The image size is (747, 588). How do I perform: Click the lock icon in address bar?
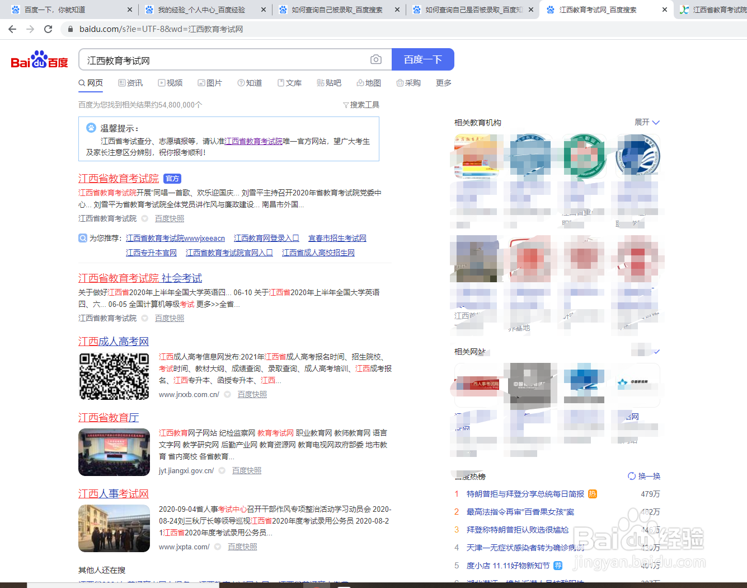70,29
